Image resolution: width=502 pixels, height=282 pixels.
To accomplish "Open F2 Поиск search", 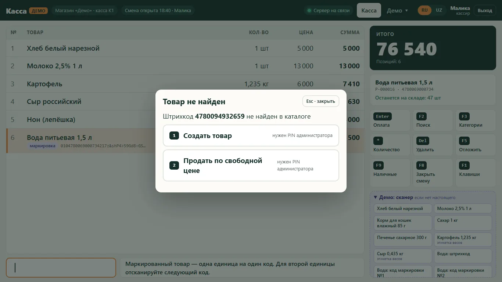I will coord(433,120).
